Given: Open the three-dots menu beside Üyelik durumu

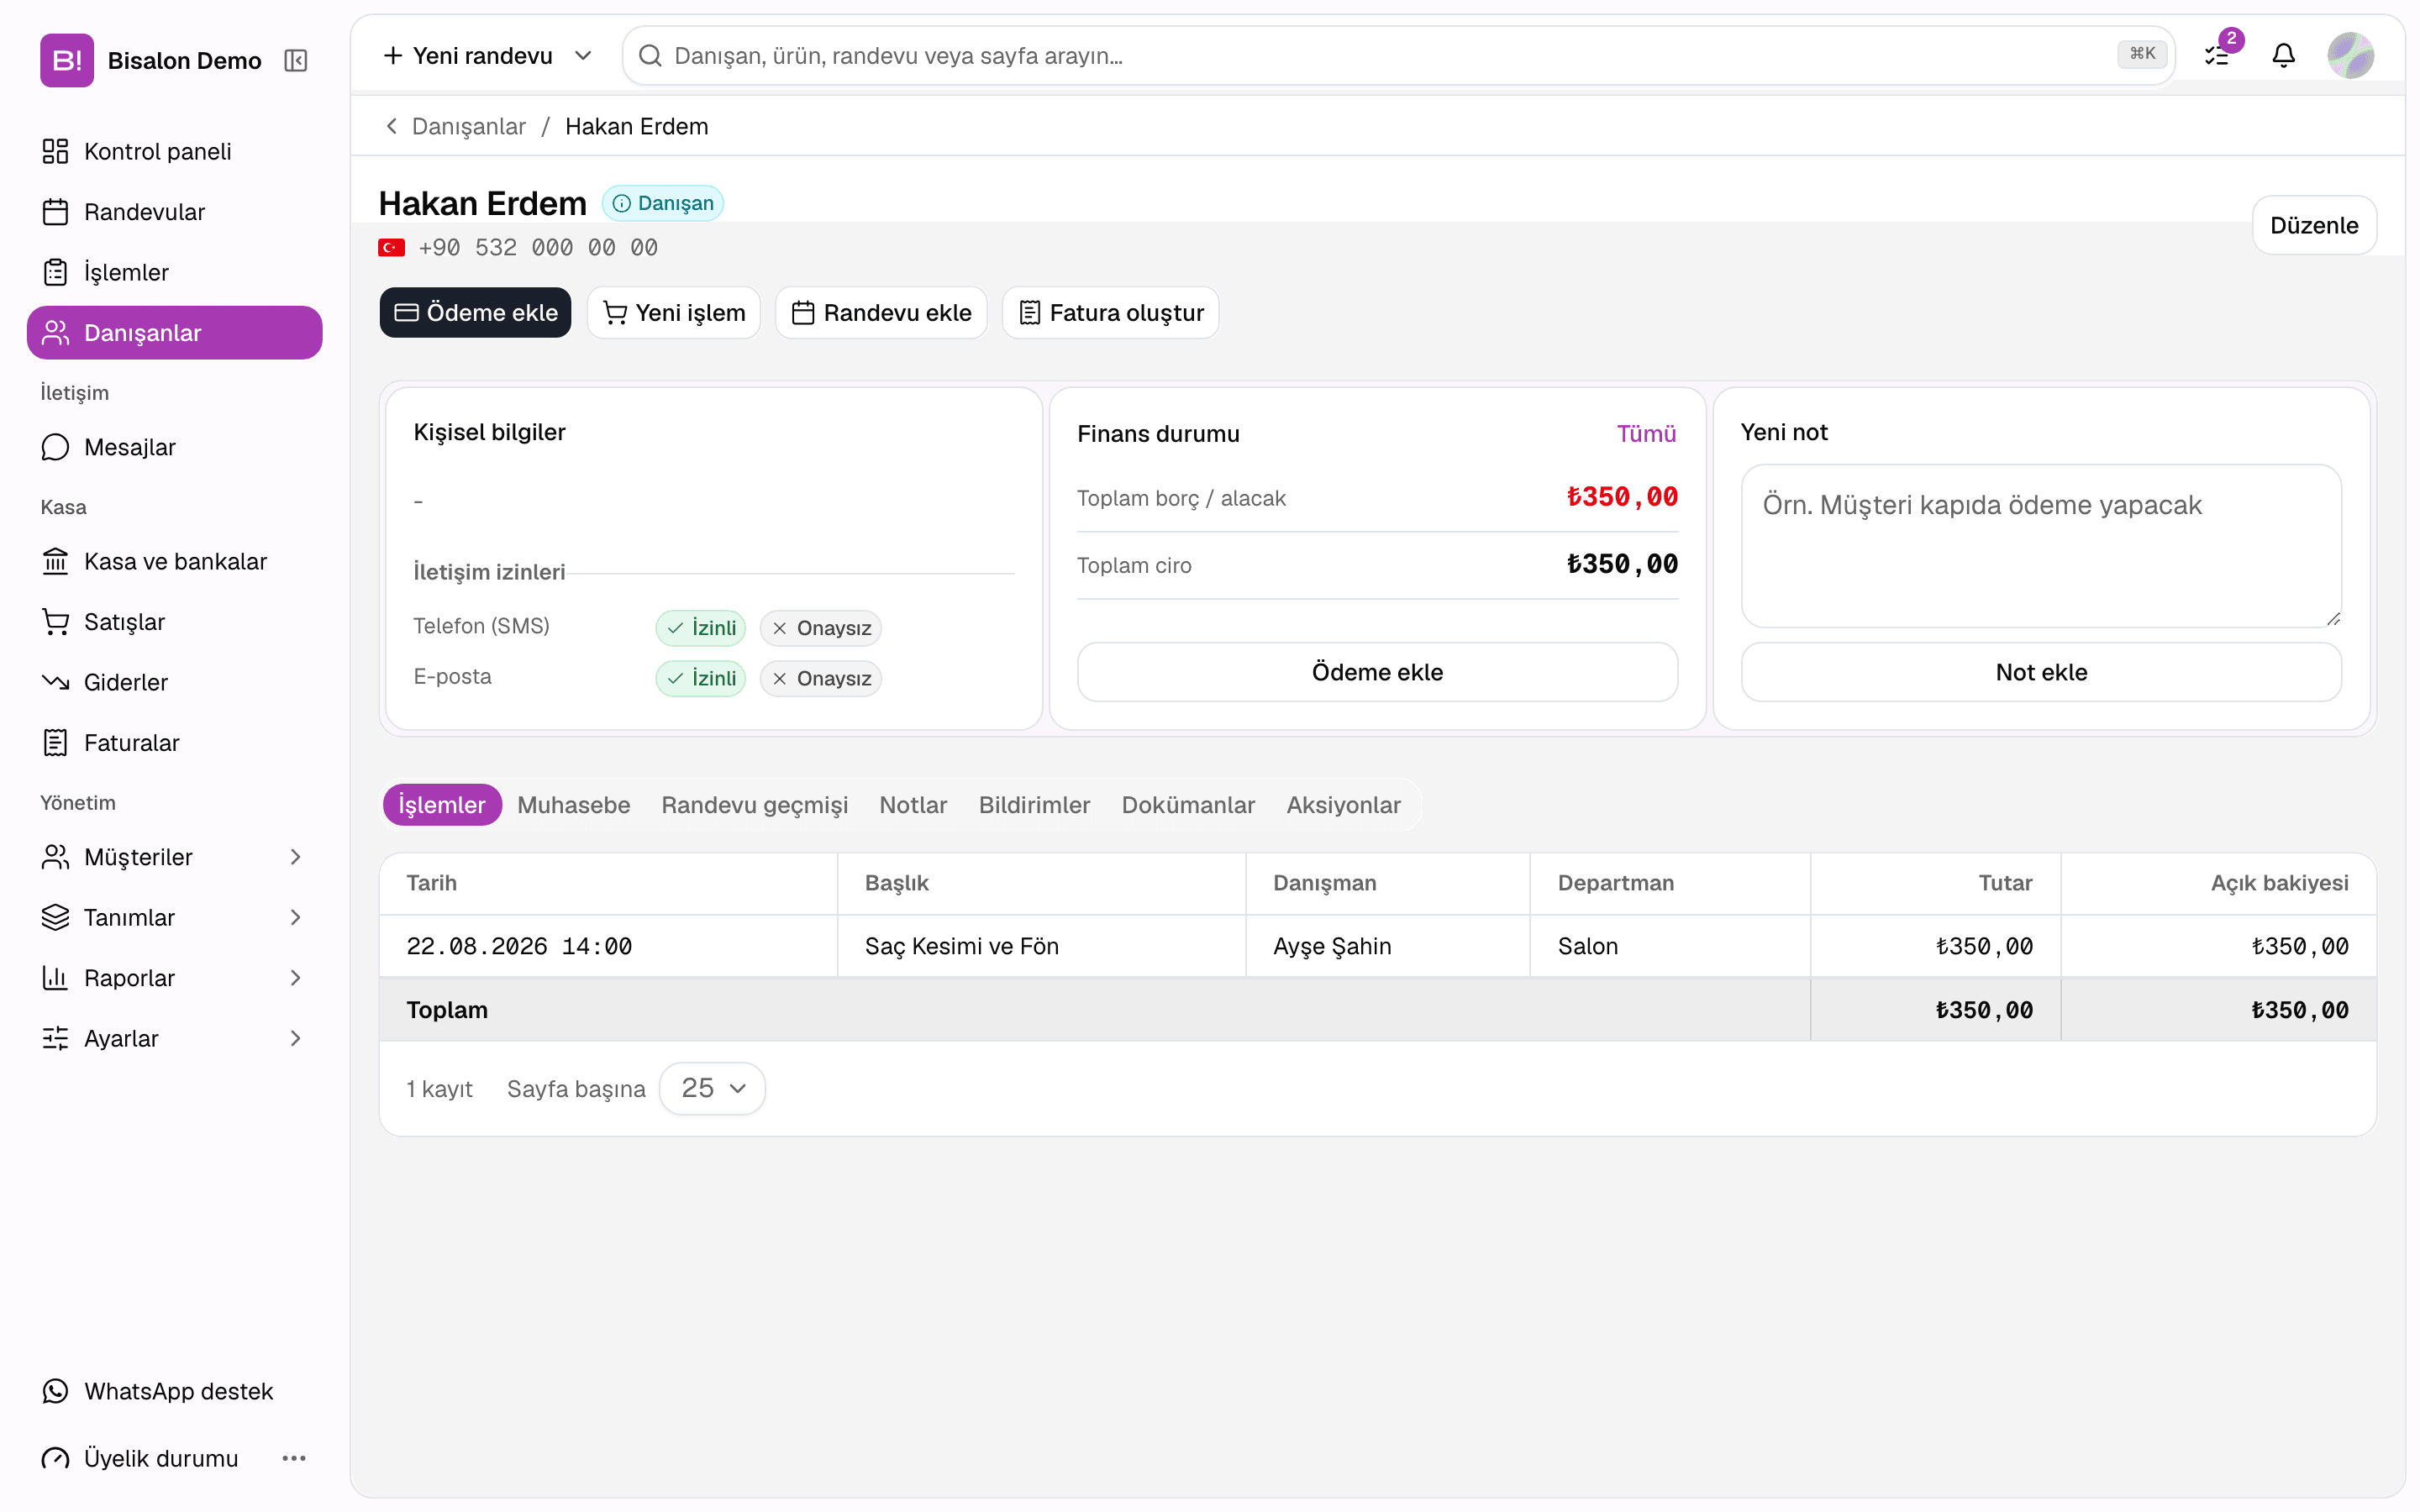Looking at the screenshot, I should [x=294, y=1458].
